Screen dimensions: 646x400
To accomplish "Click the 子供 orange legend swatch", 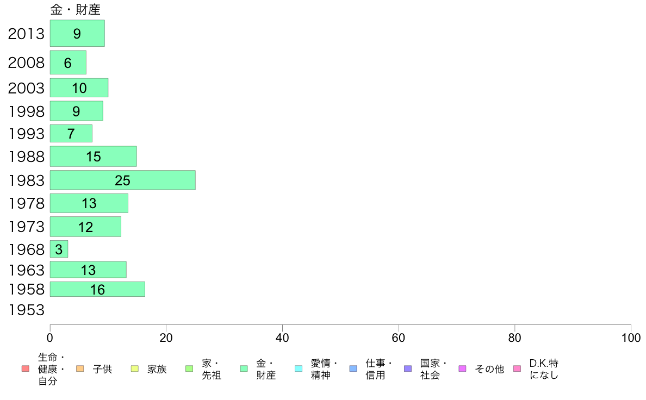I will (80, 368).
